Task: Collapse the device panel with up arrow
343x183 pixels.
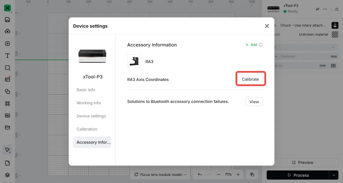Action: tap(336, 9)
